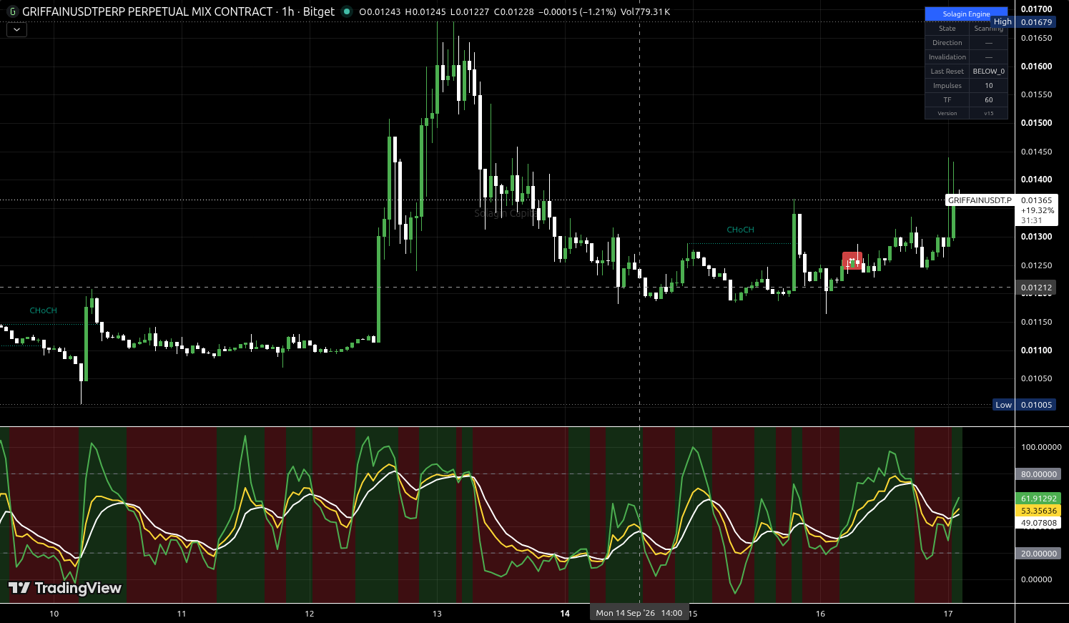This screenshot has width=1069, height=623.
Task: Click the change value −0.00015 (−1.21%)
Action: (577, 12)
